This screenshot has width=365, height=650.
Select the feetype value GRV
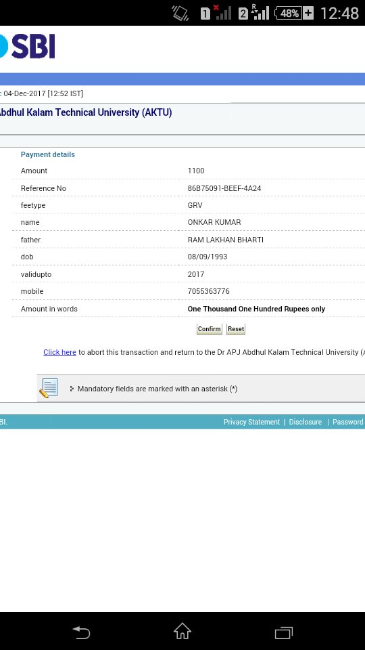(195, 206)
